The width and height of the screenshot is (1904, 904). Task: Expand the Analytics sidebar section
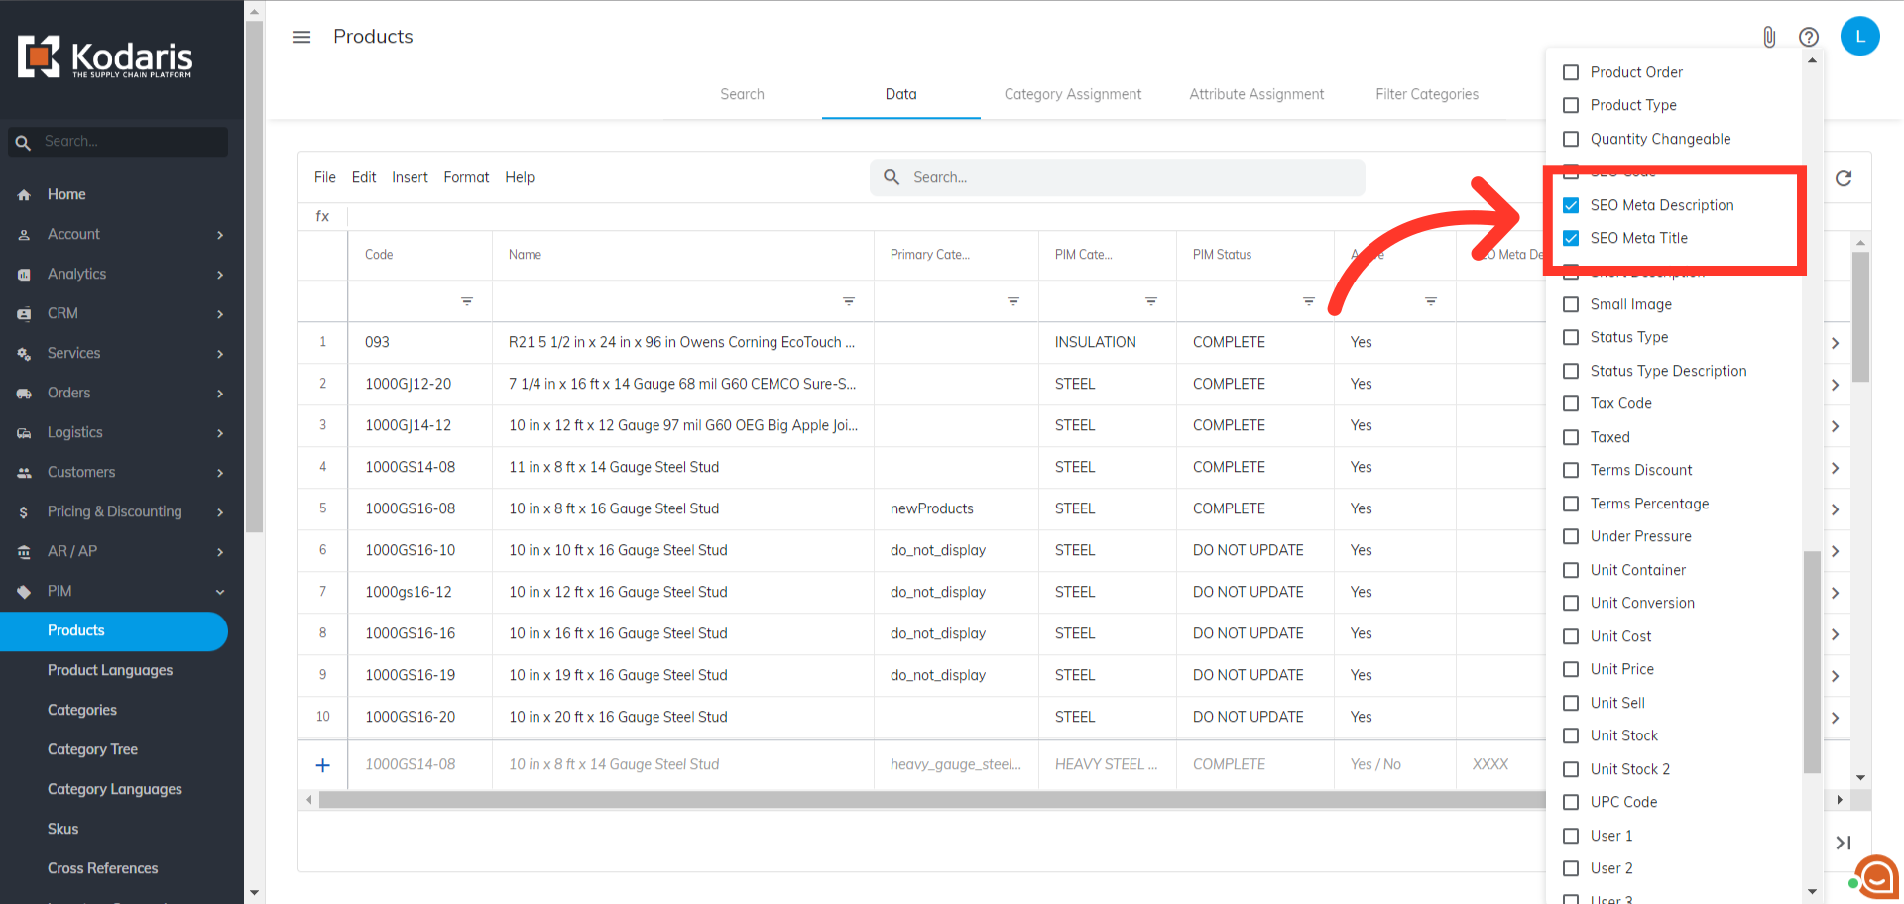click(220, 275)
